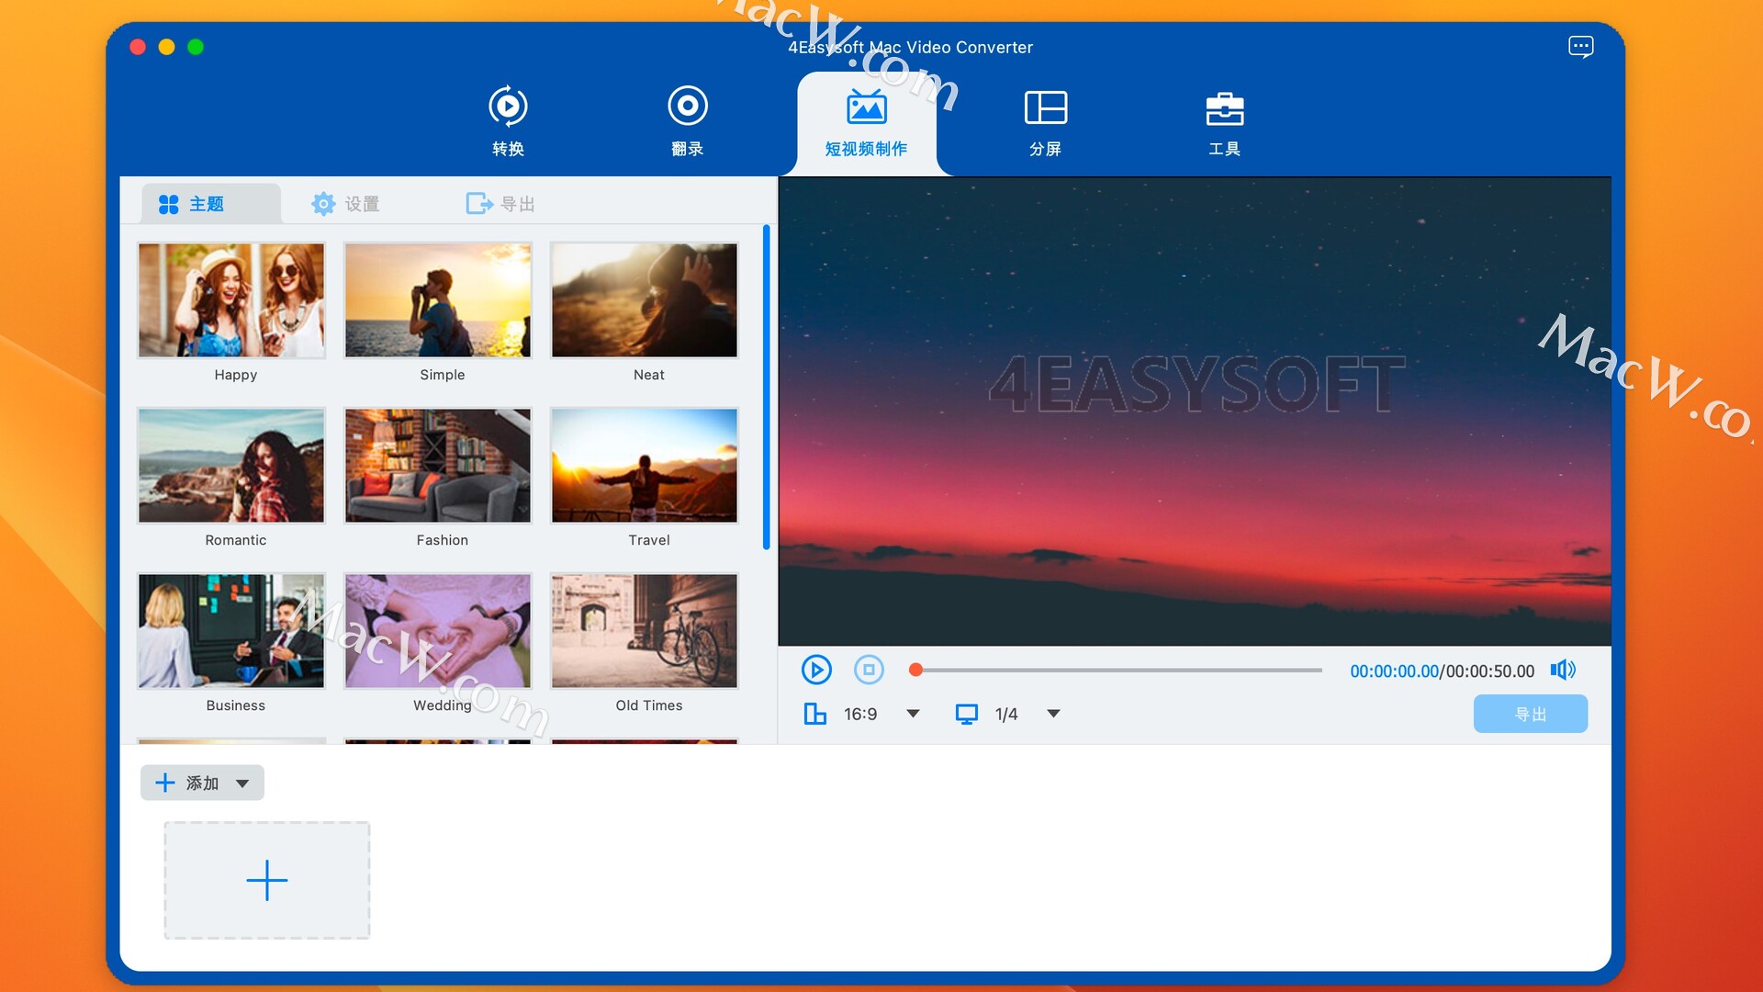Click the dashed plus add-media box
Screen dimensions: 1763x992
[267, 880]
